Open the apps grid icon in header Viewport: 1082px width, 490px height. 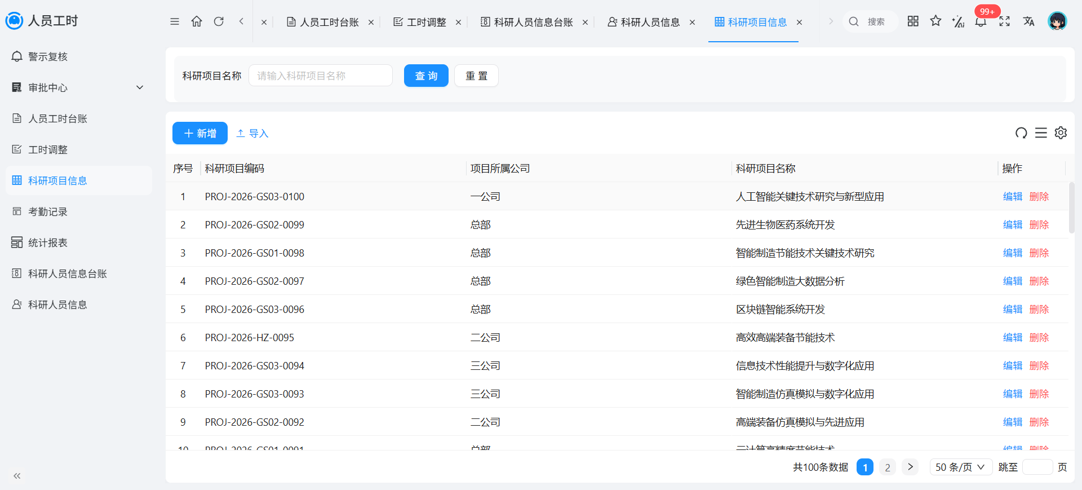pos(913,21)
